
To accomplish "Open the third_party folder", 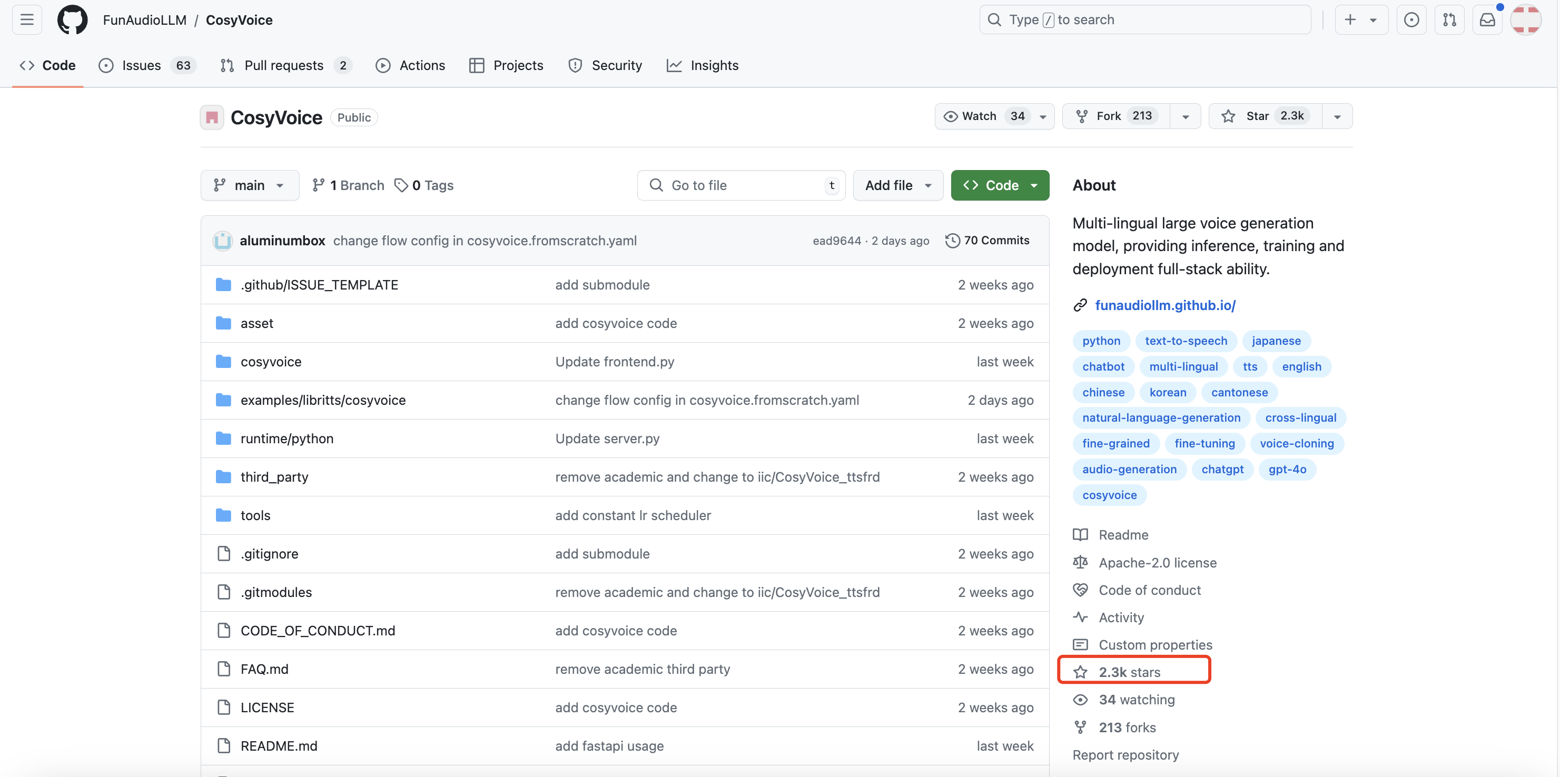I will coord(274,477).
